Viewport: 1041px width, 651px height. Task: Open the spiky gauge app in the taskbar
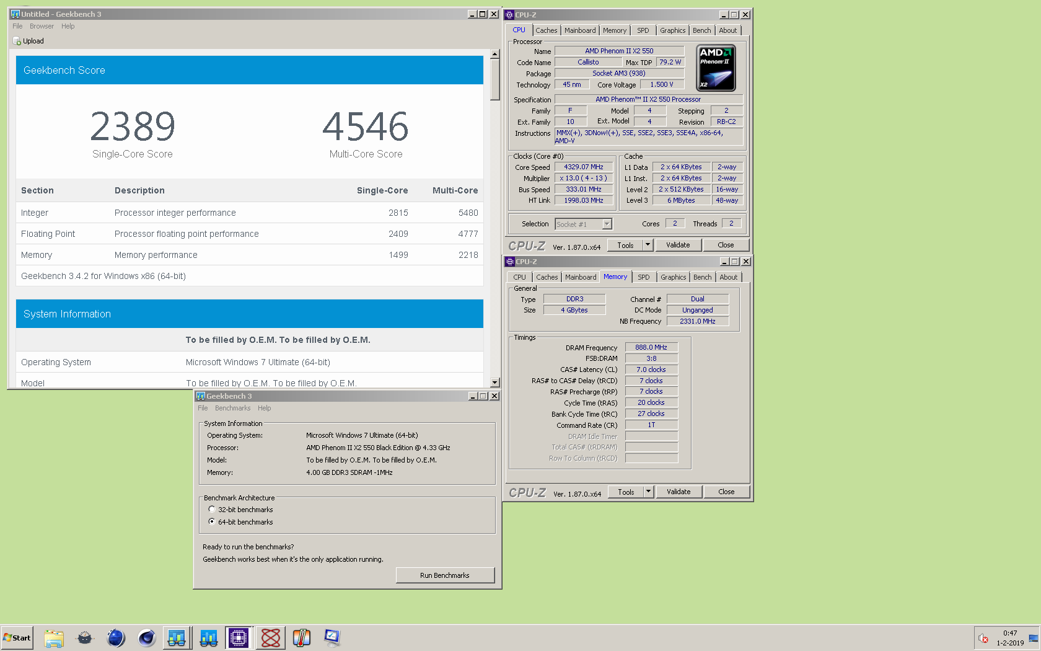[x=85, y=637]
